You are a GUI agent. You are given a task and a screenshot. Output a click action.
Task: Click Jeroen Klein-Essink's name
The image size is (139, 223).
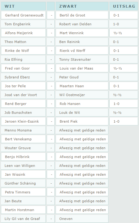click(x=22, y=121)
